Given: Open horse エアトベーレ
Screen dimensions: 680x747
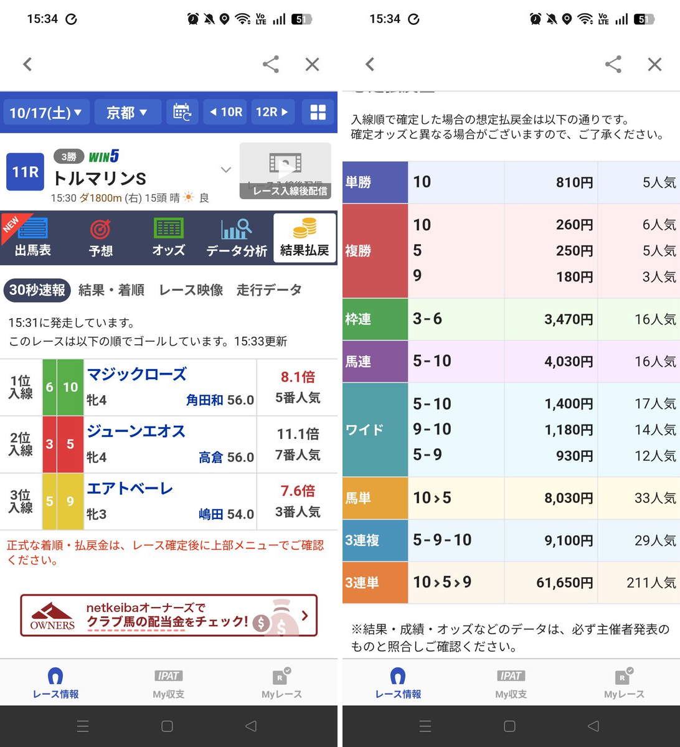Looking at the screenshot, I should tap(130, 489).
